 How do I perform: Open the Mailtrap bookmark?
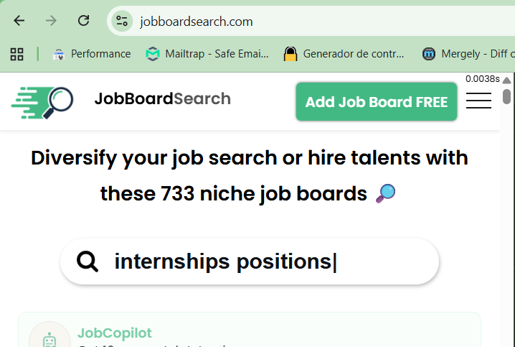tap(207, 53)
